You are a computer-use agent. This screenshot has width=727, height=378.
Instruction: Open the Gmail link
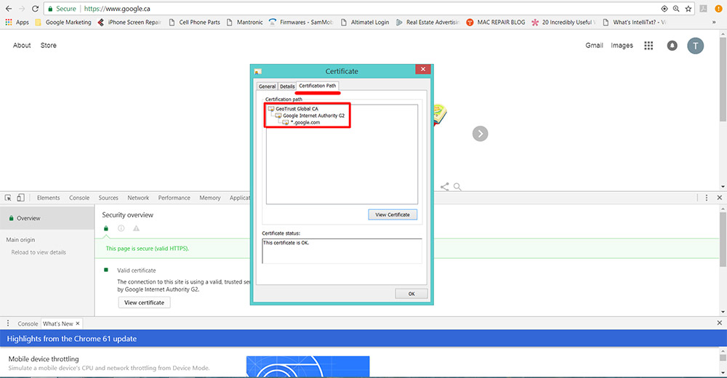(594, 46)
